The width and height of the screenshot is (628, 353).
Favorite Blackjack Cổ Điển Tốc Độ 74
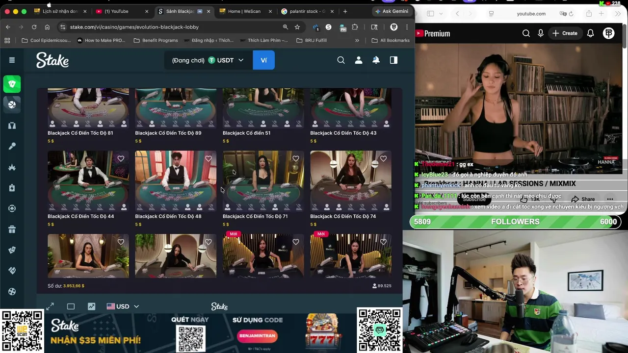pos(383,158)
